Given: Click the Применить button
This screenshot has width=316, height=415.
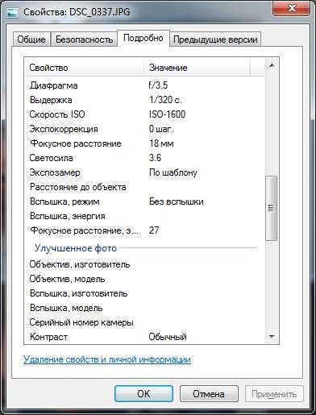Looking at the screenshot, I should (x=274, y=394).
